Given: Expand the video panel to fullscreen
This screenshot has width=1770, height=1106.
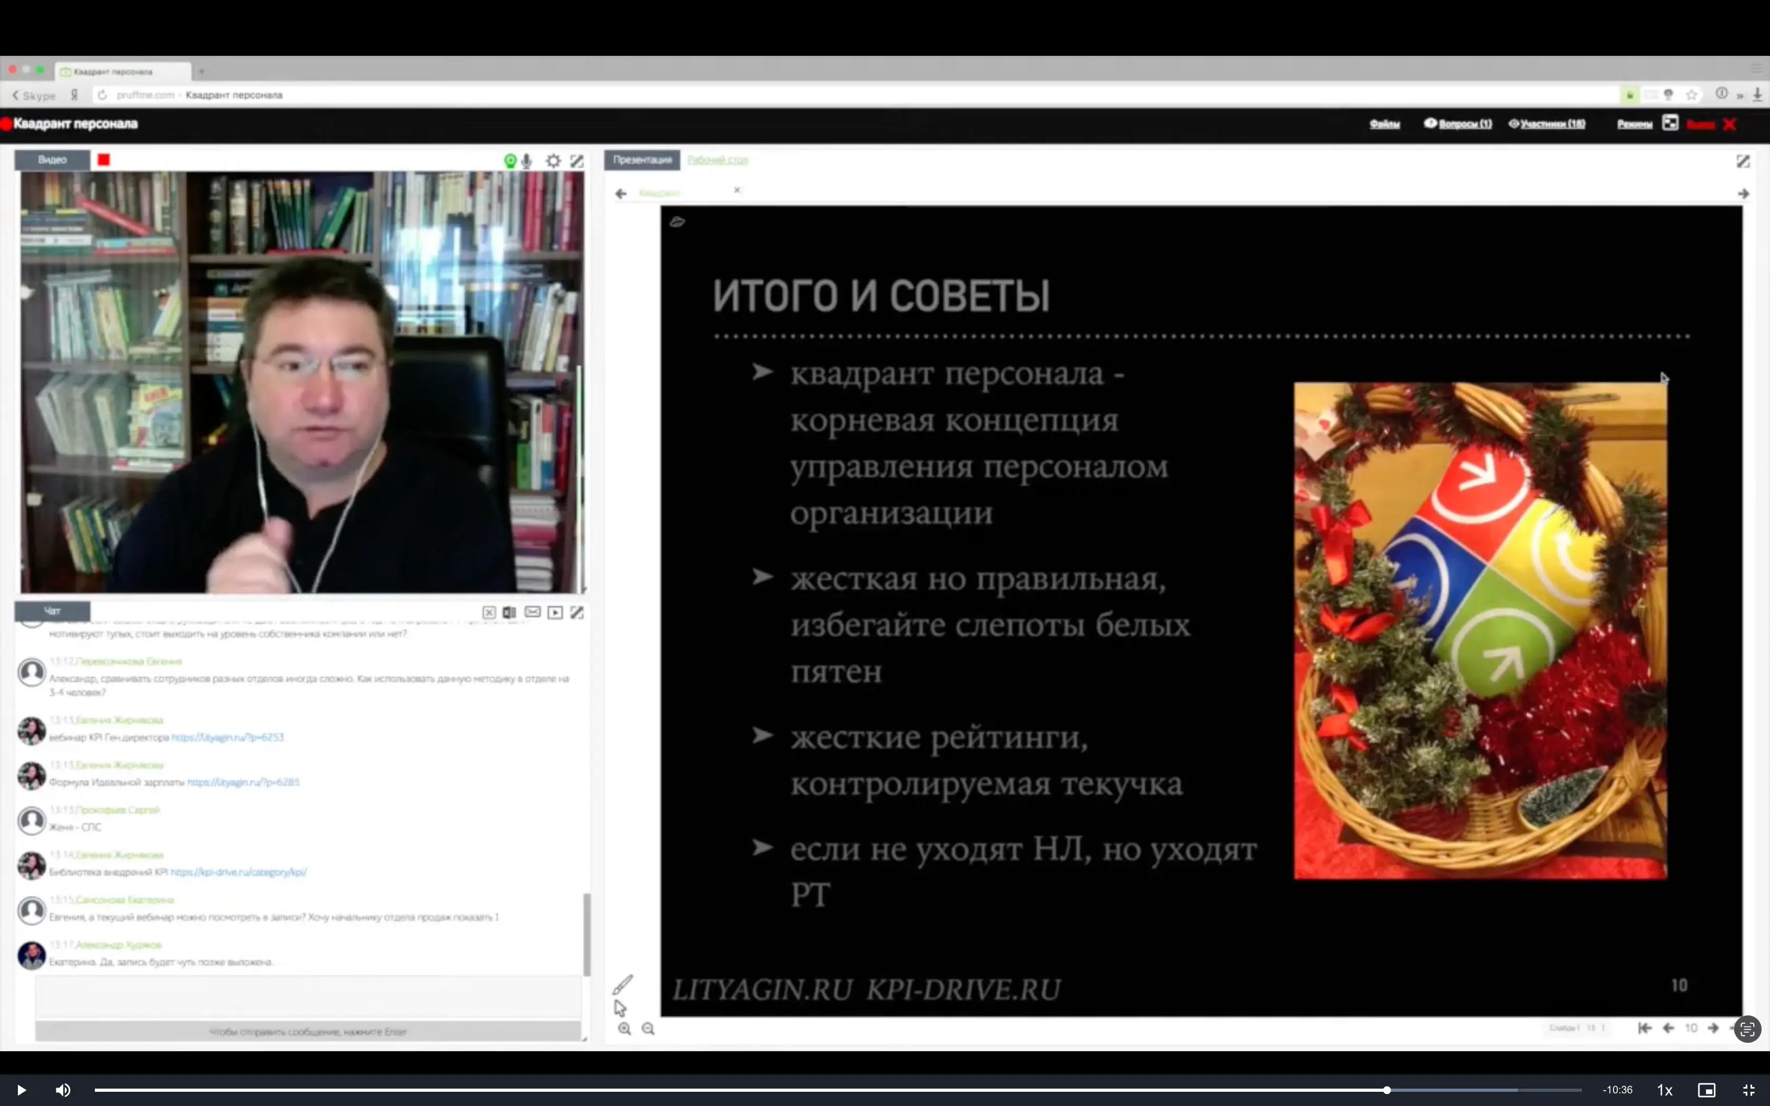Looking at the screenshot, I should pyautogui.click(x=577, y=160).
